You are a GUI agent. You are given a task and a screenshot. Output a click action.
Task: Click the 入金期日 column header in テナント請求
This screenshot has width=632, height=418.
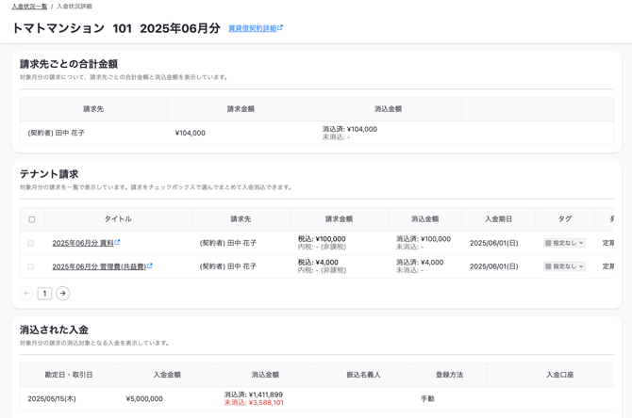(x=498, y=218)
